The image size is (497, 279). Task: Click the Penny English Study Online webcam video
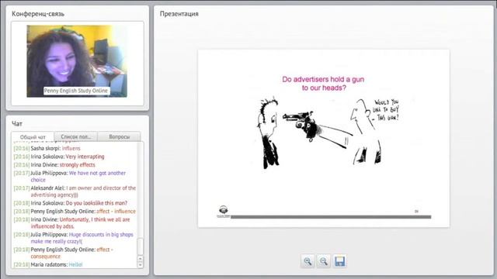77,61
